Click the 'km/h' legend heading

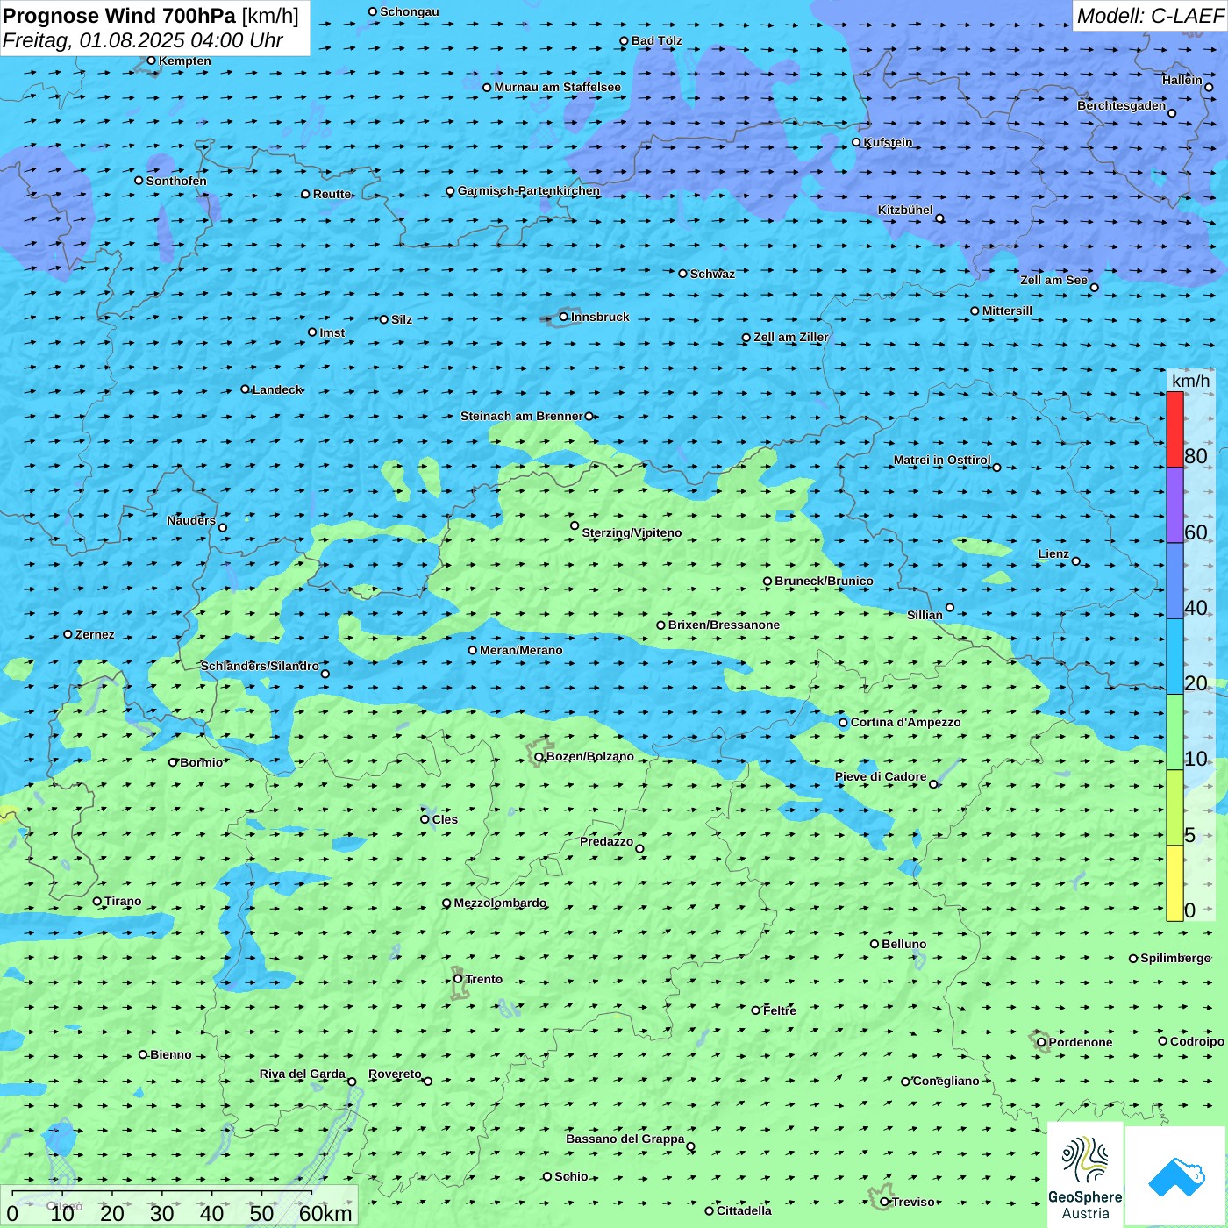click(1190, 381)
